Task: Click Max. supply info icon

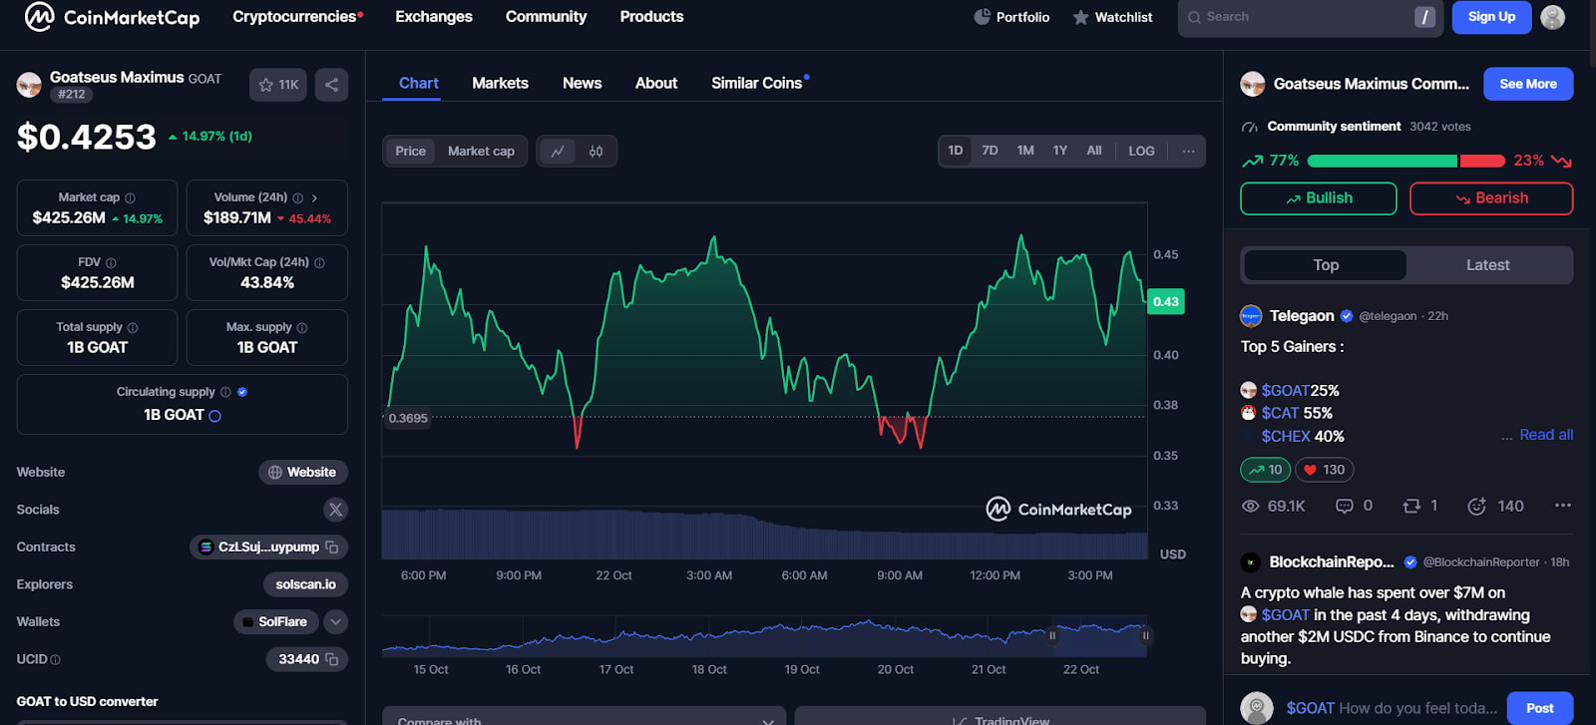Action: (x=302, y=327)
